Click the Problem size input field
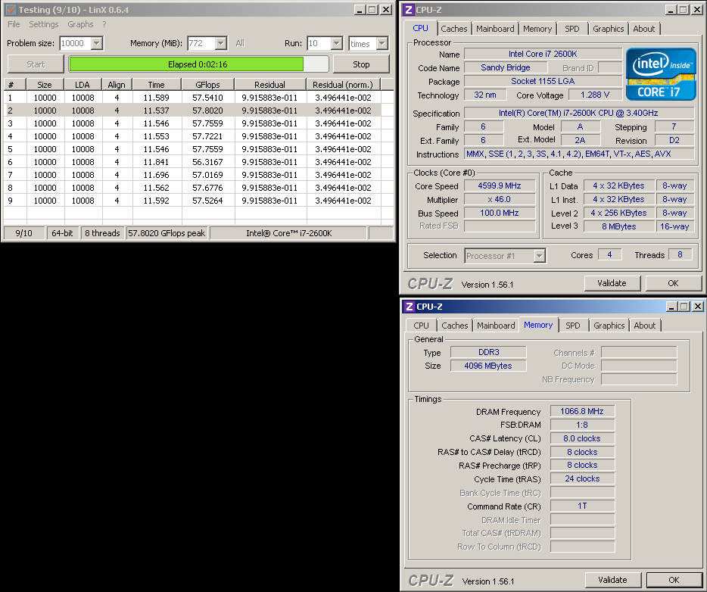Screen dimensions: 707x592 pyautogui.click(x=75, y=43)
